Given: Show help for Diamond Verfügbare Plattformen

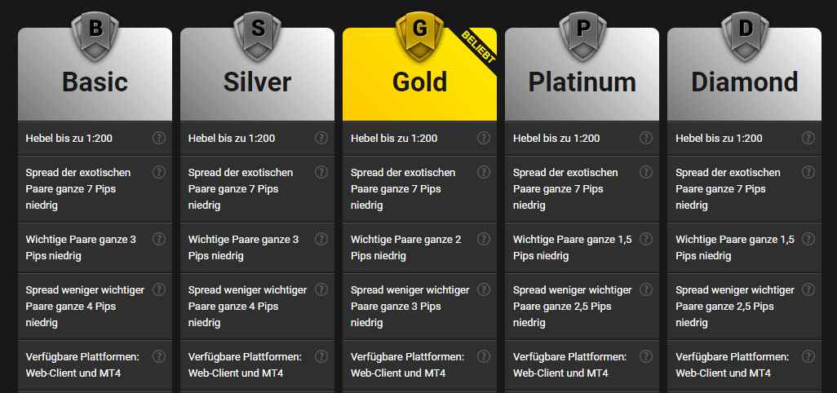Looking at the screenshot, I should coord(808,356).
